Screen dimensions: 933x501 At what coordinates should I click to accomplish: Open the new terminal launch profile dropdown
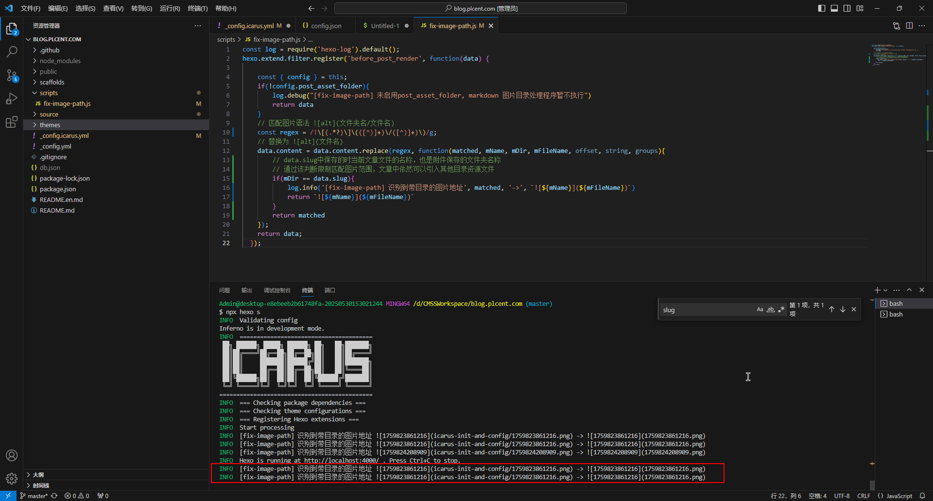tap(885, 290)
